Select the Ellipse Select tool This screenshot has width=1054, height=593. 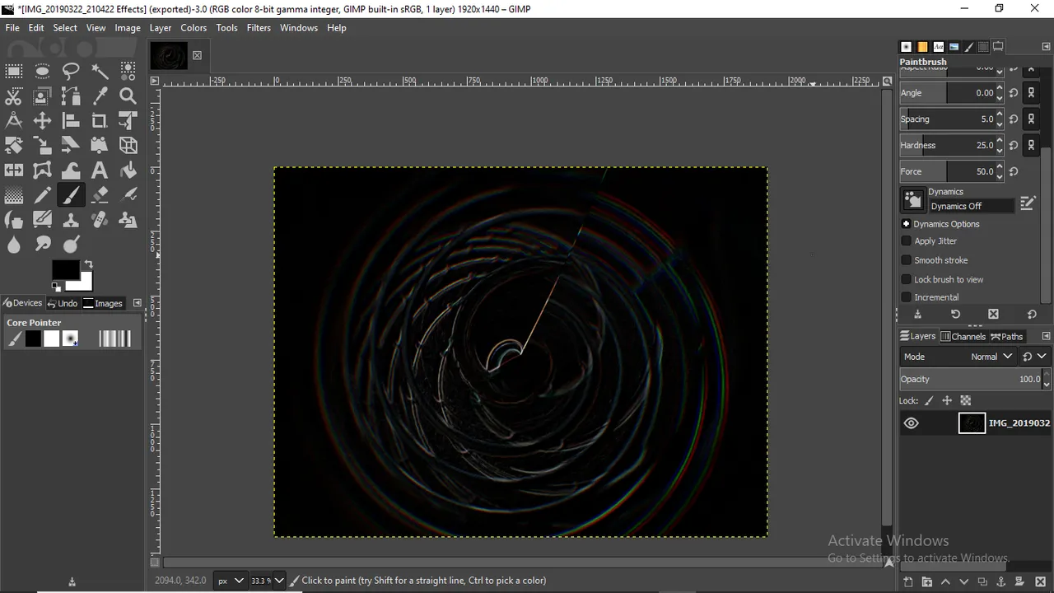point(42,71)
